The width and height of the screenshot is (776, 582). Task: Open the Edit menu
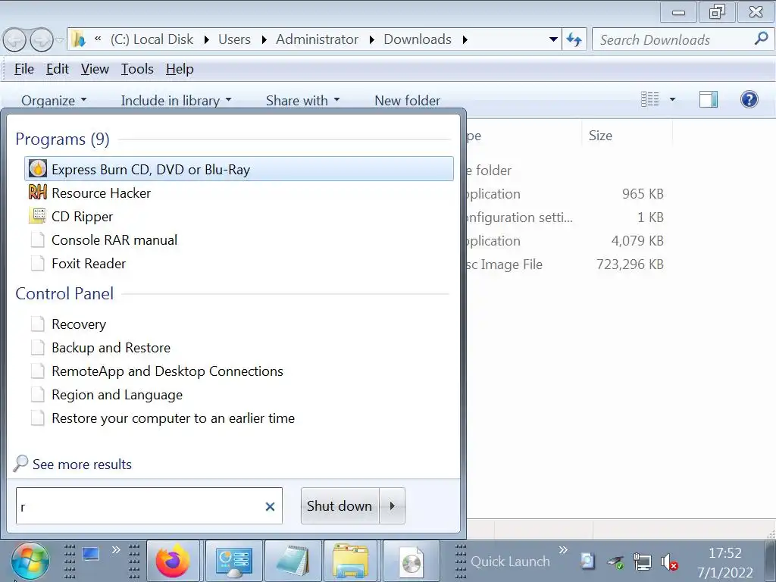[x=58, y=69]
